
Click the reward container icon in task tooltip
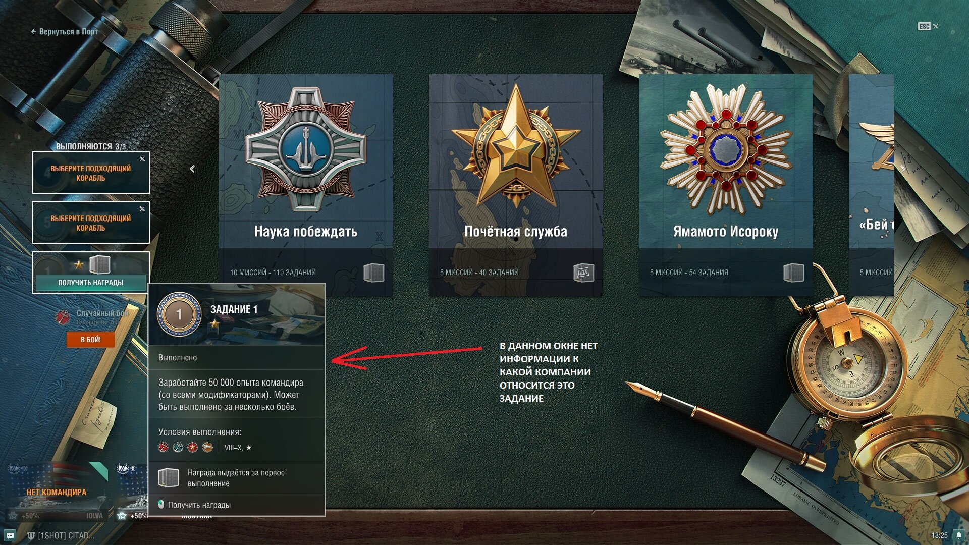tap(169, 477)
